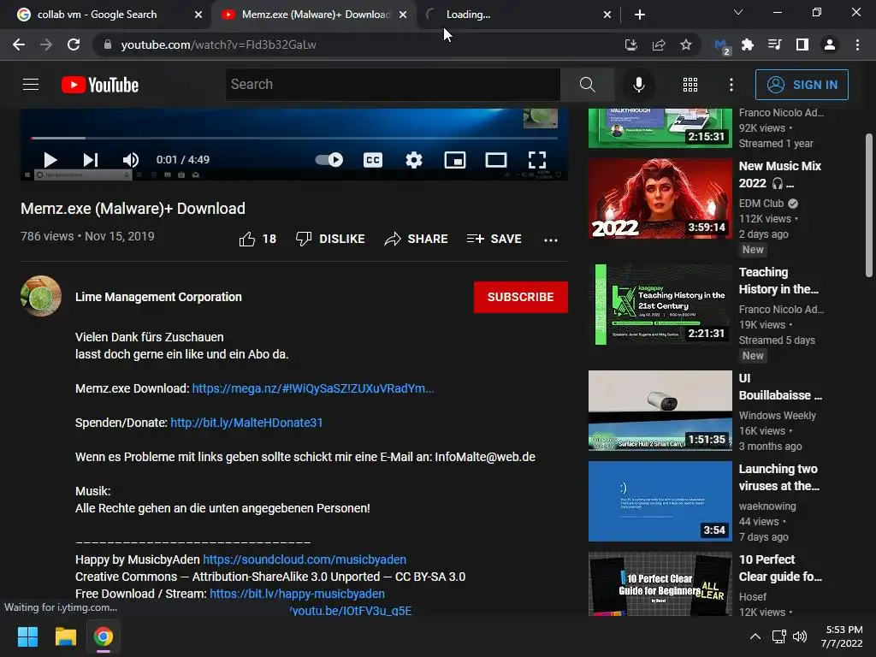Bookmark this page with star icon
876x657 pixels.
(x=685, y=44)
